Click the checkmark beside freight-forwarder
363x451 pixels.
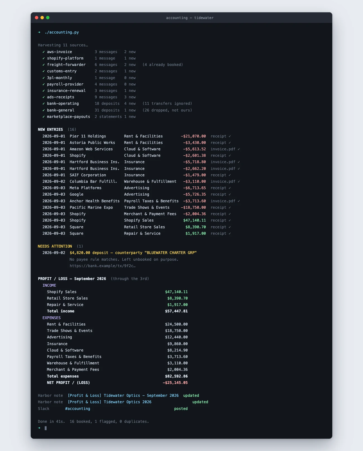pos(44,65)
